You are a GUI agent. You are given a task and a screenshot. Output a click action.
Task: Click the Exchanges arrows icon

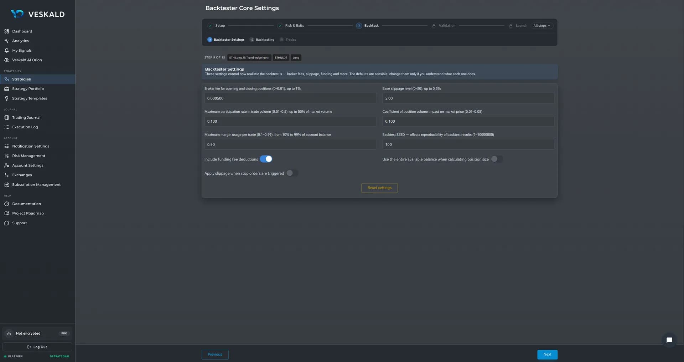pyautogui.click(x=6, y=175)
